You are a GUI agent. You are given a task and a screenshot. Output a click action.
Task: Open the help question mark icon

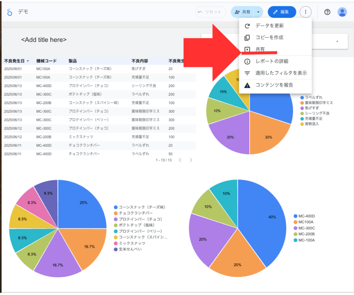[327, 12]
